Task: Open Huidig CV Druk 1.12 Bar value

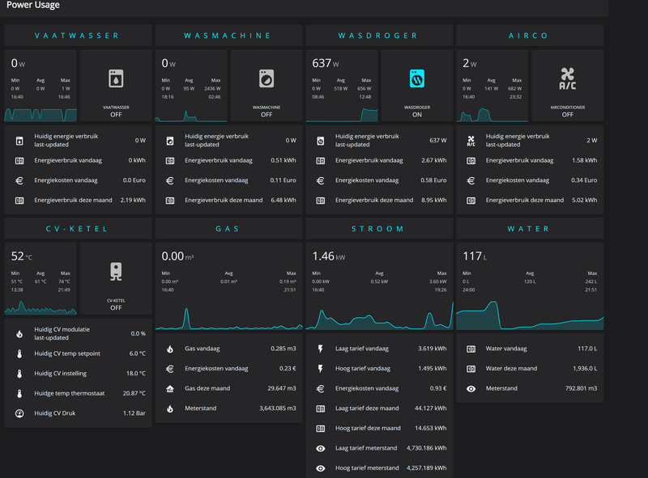Action: click(134, 413)
